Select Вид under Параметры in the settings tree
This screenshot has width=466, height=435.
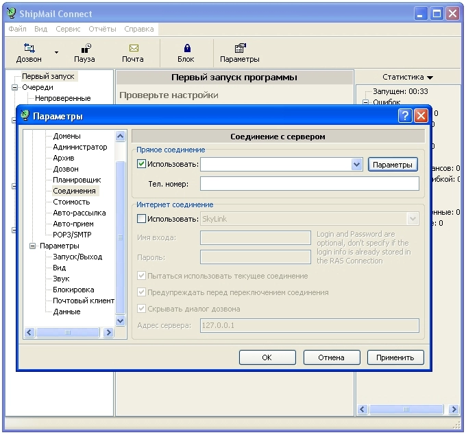(x=60, y=268)
